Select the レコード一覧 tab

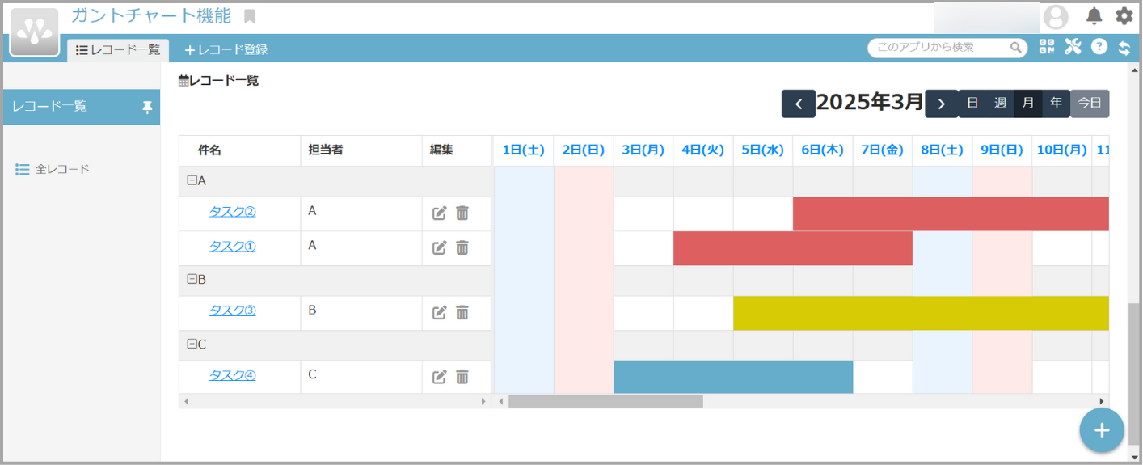coord(118,49)
